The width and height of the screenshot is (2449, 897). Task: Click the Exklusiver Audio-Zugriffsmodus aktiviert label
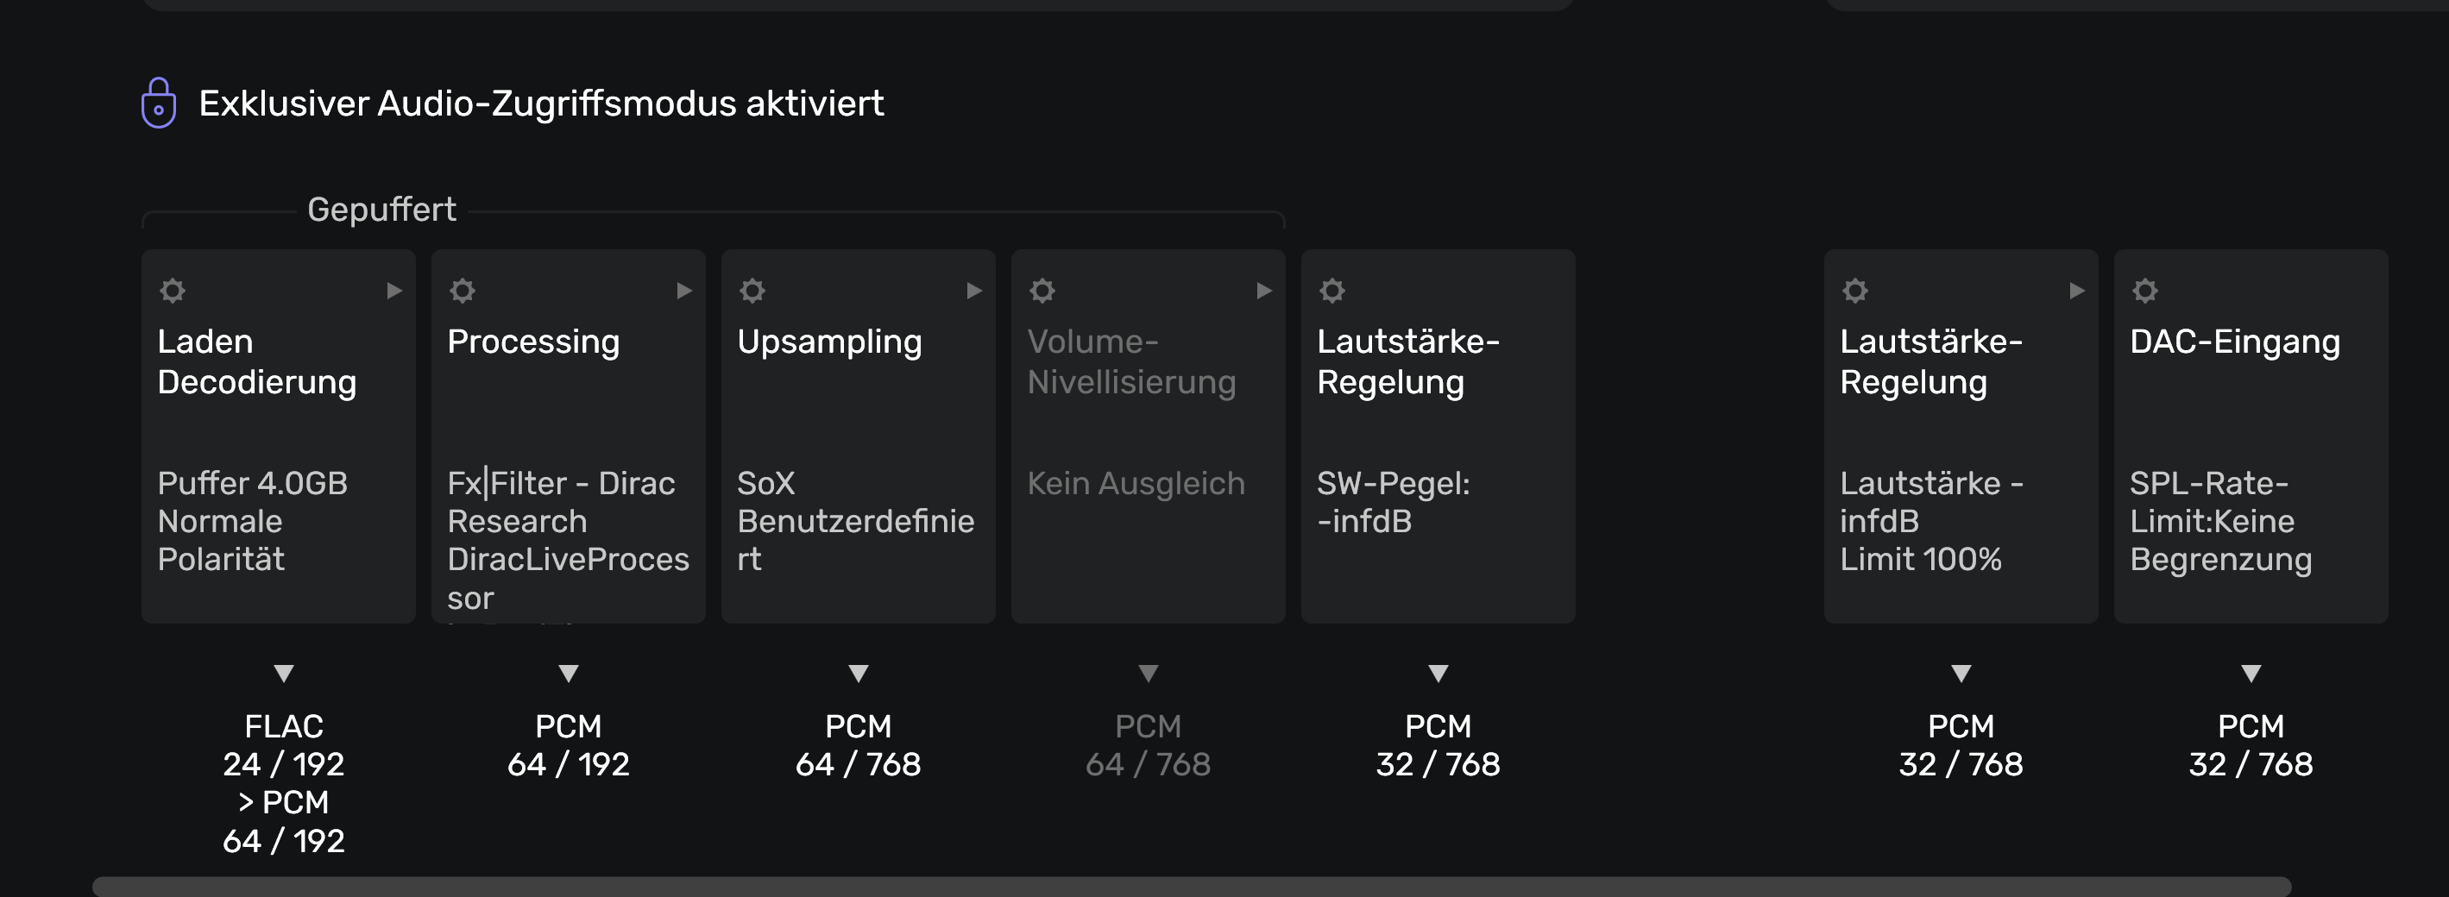pyautogui.click(x=541, y=103)
